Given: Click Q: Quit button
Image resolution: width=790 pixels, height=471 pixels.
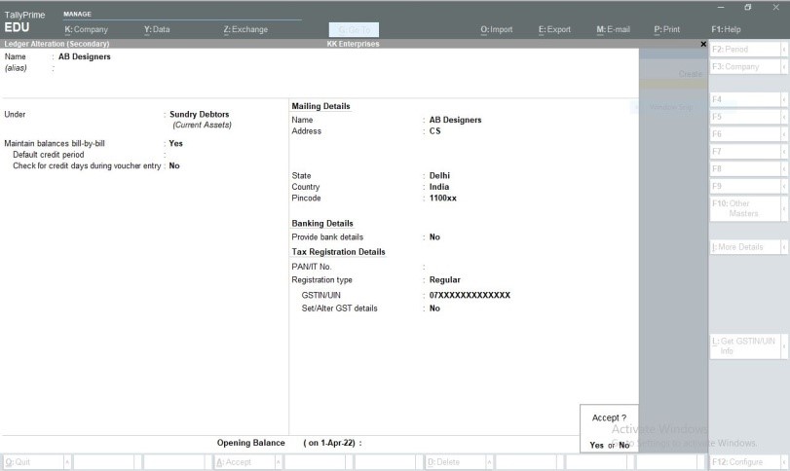Looking at the screenshot, I should click(x=33, y=462).
